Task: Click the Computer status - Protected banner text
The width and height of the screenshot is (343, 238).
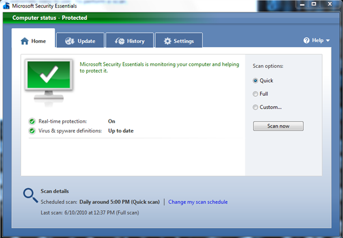Action: coord(50,18)
